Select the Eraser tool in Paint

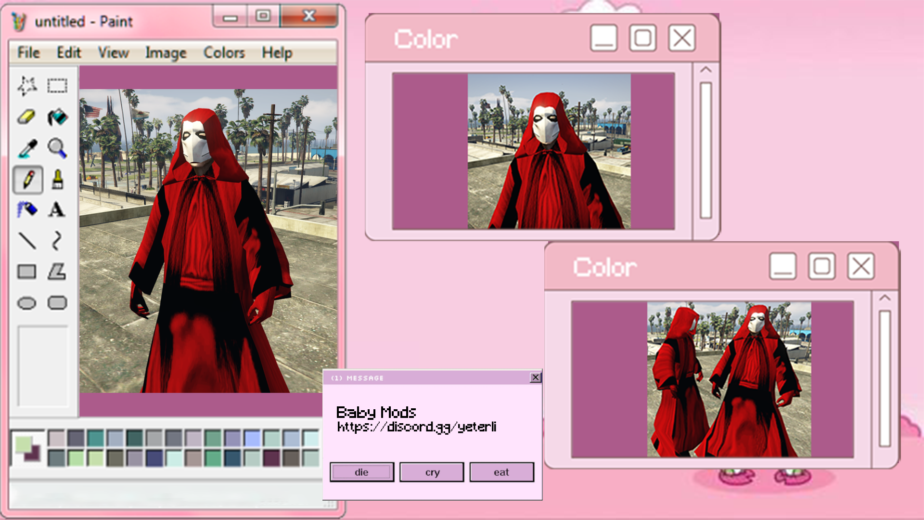(26, 116)
